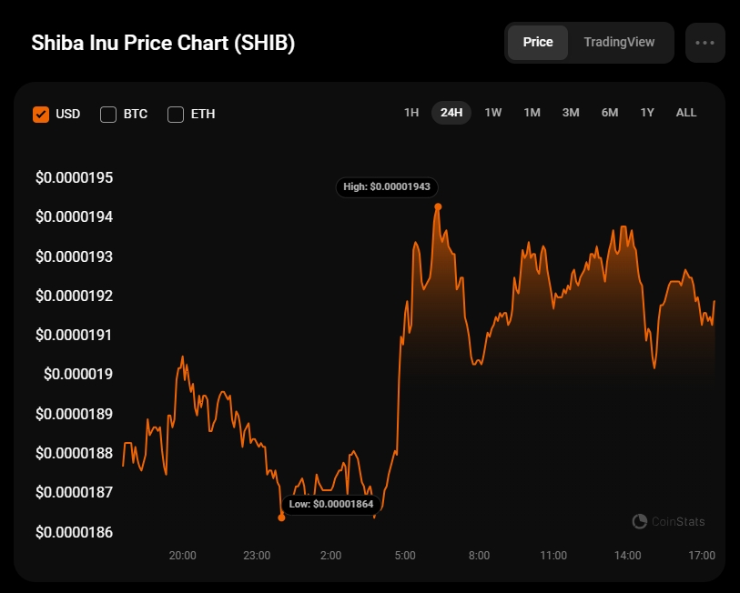Enable the BTC currency checkbox
Viewport: 740px width, 593px height.
[x=108, y=114]
